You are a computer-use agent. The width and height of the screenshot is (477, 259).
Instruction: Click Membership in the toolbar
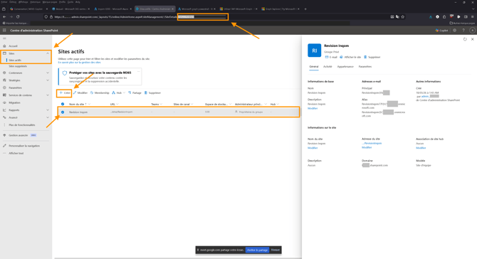[100, 93]
